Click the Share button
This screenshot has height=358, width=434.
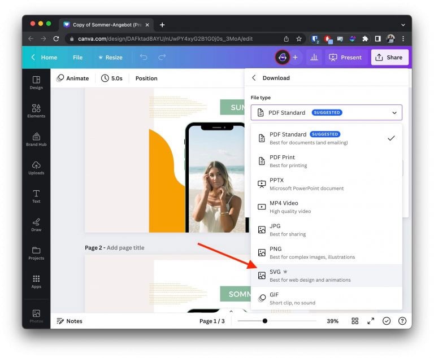pyautogui.click(x=389, y=57)
